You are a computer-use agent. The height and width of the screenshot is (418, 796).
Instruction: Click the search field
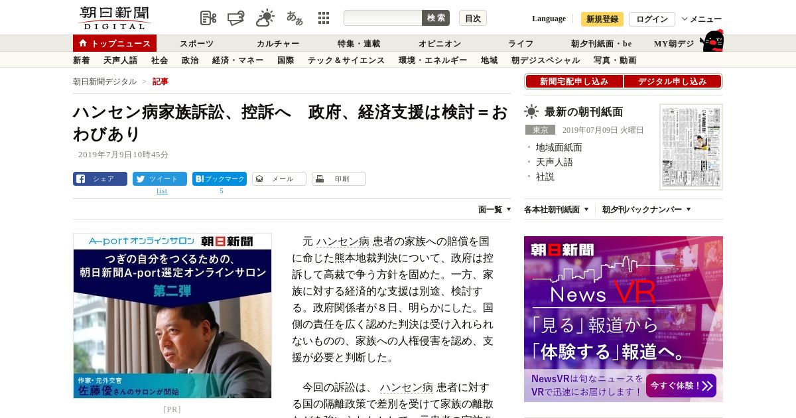383,18
